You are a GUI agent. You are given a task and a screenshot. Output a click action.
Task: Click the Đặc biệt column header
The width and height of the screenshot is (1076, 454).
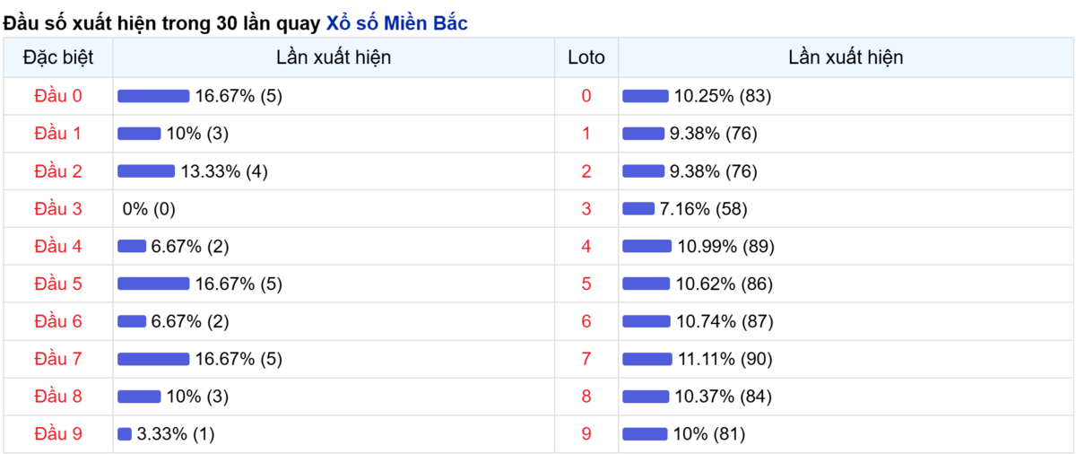coord(58,57)
